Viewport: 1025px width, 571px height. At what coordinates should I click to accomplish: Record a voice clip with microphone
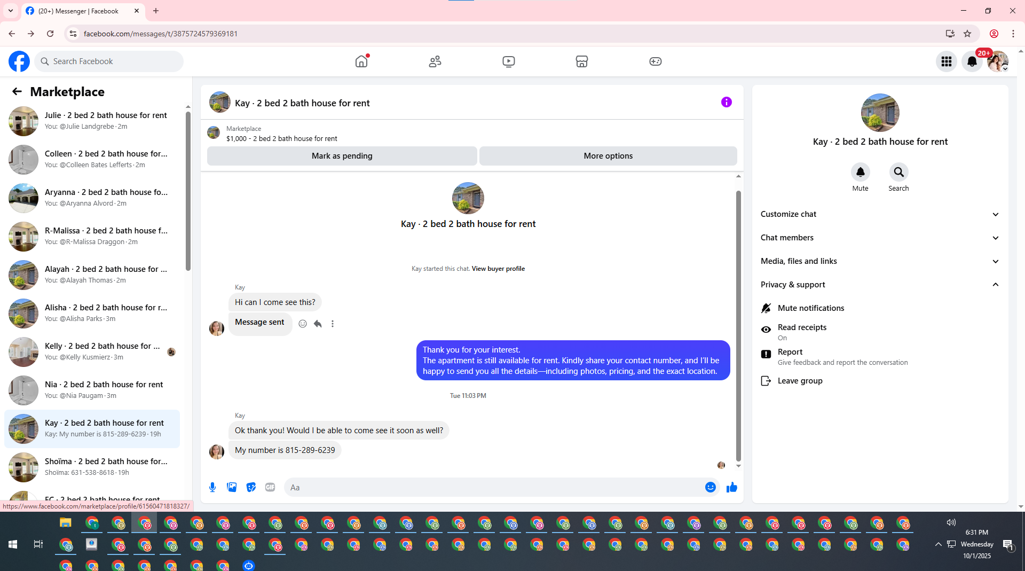pyautogui.click(x=212, y=487)
